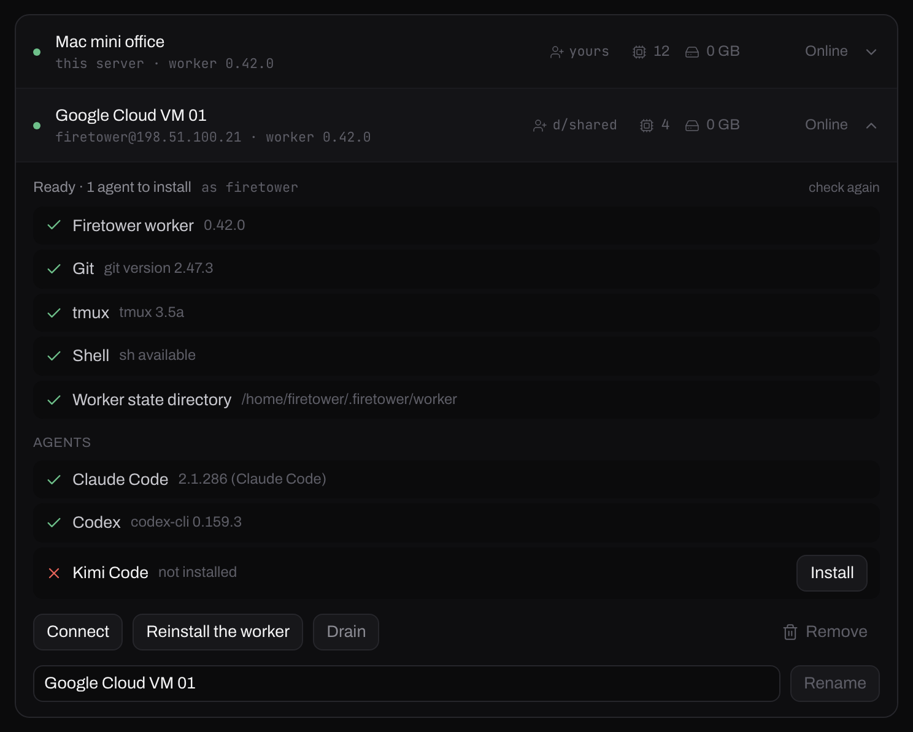Click the trash icon beside Remove

coord(790,632)
